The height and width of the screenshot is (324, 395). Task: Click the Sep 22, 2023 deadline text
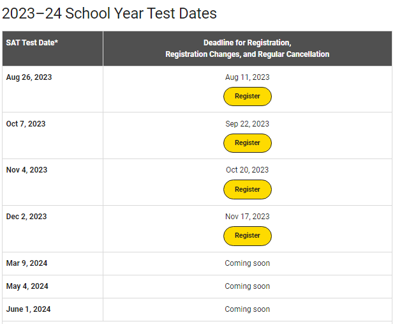(x=248, y=124)
